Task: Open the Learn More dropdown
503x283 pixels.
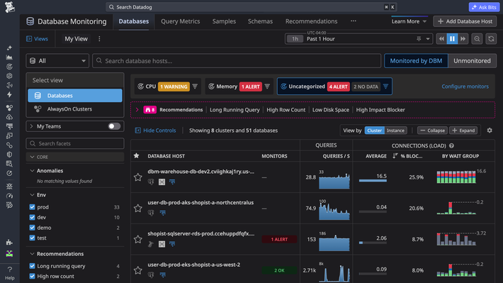Action: click(x=409, y=21)
